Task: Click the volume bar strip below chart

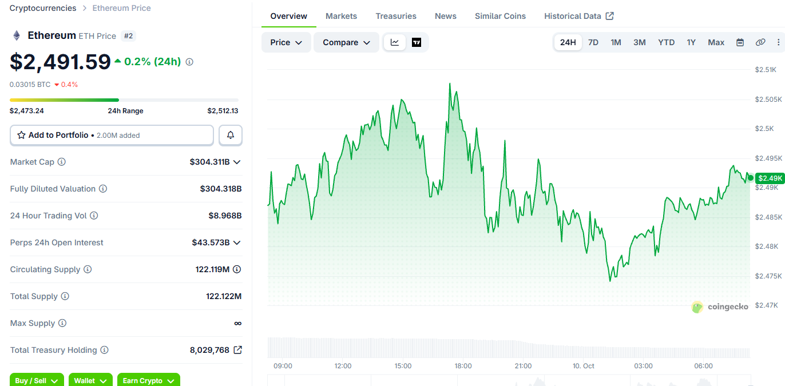Action: point(509,348)
